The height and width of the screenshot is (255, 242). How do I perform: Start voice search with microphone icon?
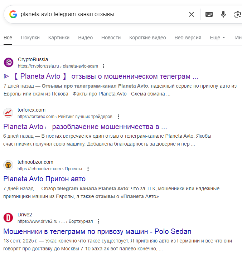[x=223, y=14]
